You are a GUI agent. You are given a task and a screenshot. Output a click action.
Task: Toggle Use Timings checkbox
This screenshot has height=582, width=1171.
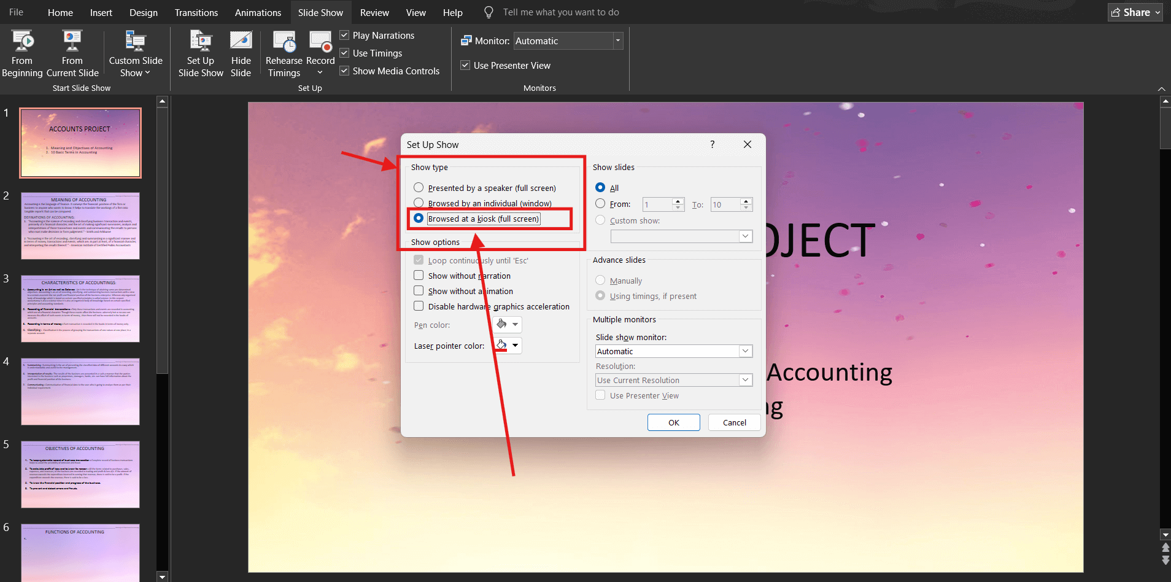tap(344, 53)
